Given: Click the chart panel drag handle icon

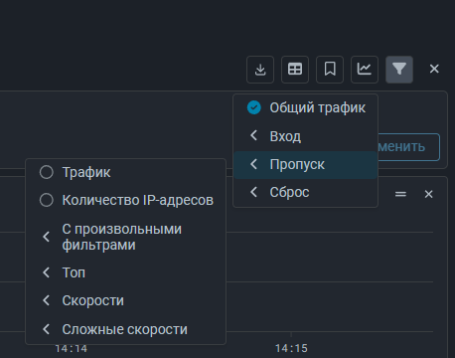Looking at the screenshot, I should tap(400, 194).
